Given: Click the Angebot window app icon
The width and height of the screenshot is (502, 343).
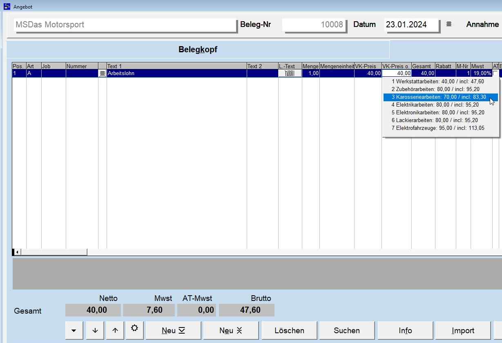Looking at the screenshot, I should [x=7, y=7].
